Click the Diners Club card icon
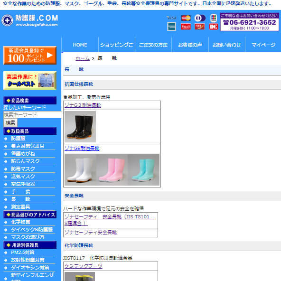 click(x=200, y=18)
